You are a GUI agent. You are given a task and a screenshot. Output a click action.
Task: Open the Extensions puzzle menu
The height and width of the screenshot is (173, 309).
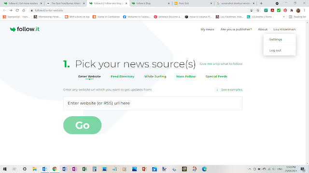pos(292,11)
